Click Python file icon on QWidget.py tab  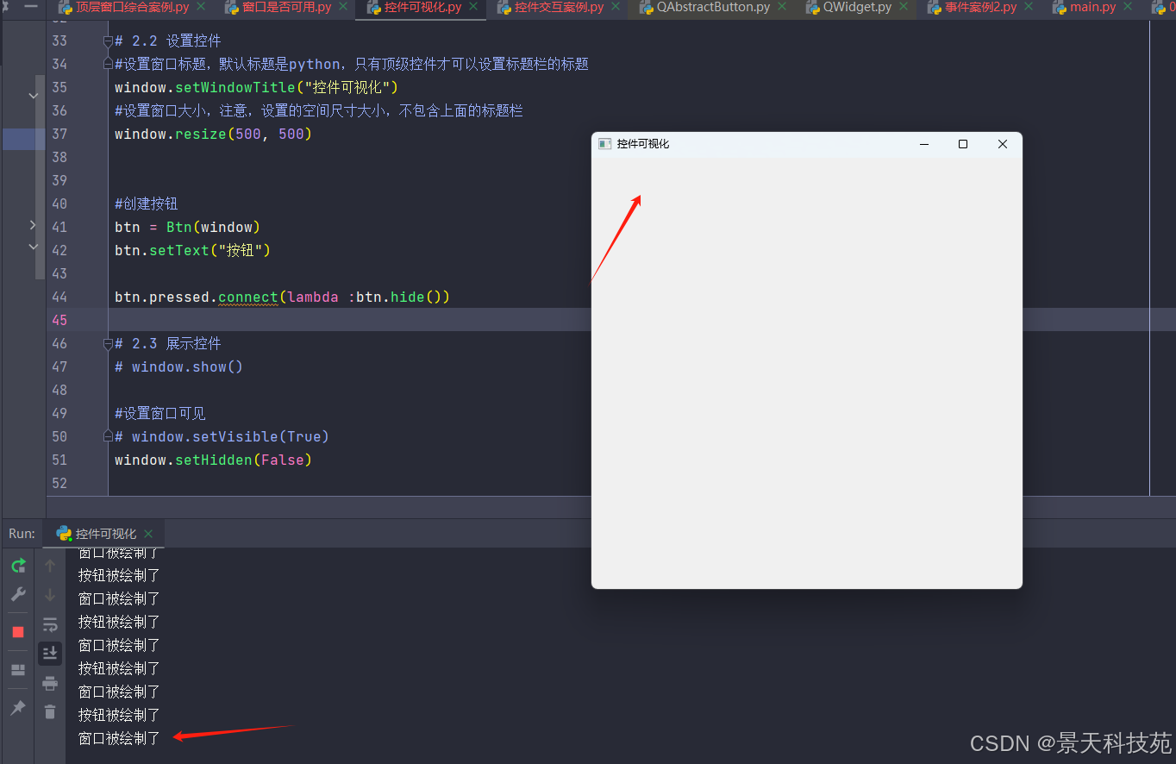(x=812, y=7)
